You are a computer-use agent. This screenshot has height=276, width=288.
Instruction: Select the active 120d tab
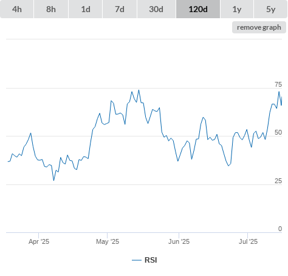coord(198,9)
